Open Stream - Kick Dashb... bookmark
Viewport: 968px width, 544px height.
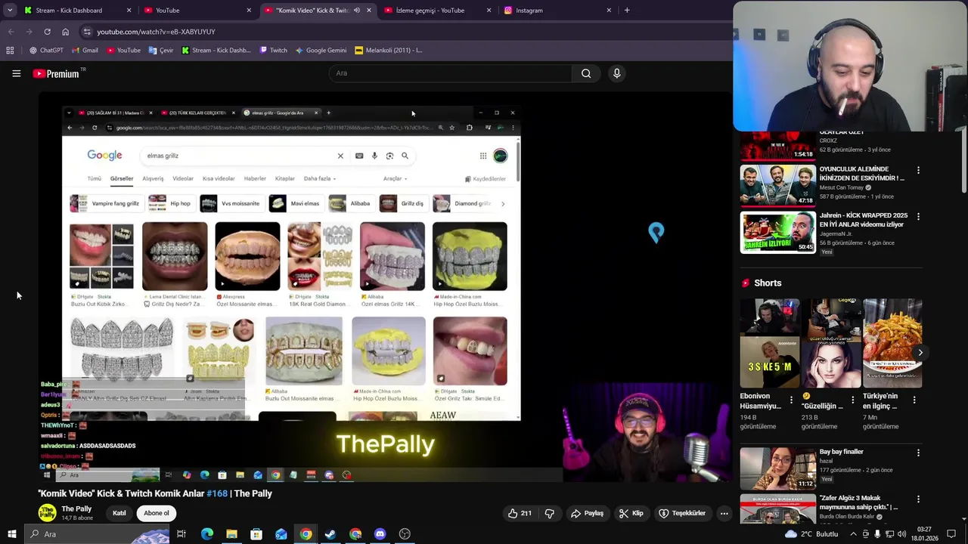[216, 51]
